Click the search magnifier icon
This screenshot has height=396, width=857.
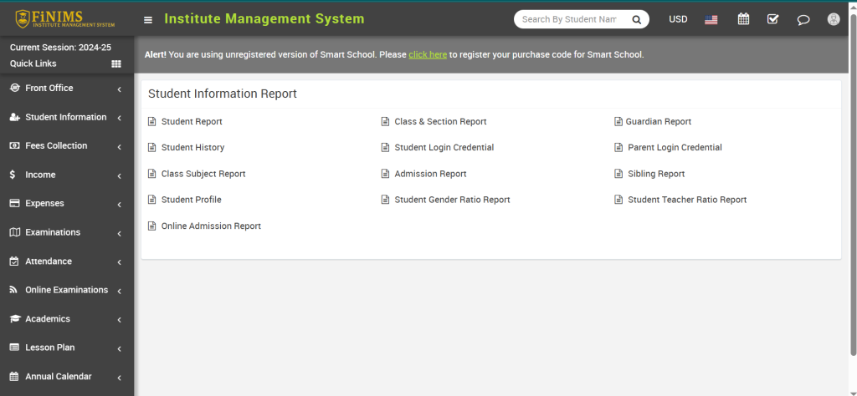636,19
